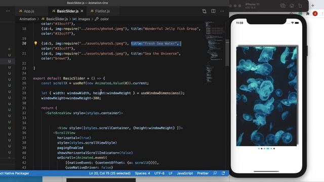Click the editor vertical scrollbar
Viewport: 324px width, 182px height.
[x=227, y=53]
